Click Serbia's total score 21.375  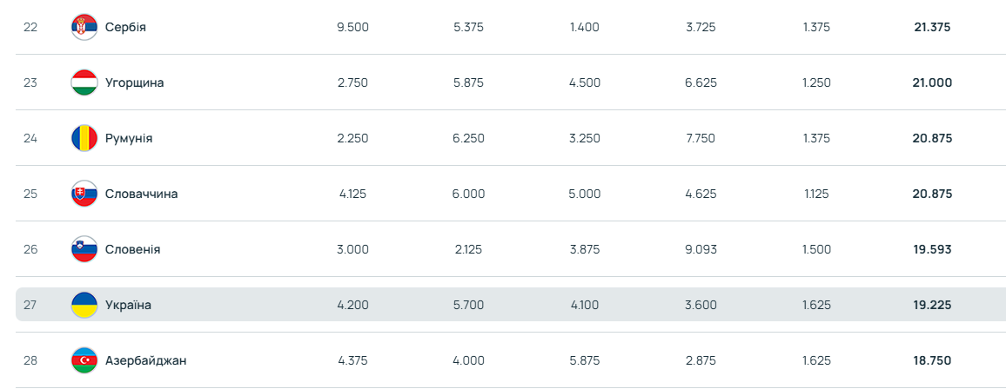pyautogui.click(x=932, y=27)
